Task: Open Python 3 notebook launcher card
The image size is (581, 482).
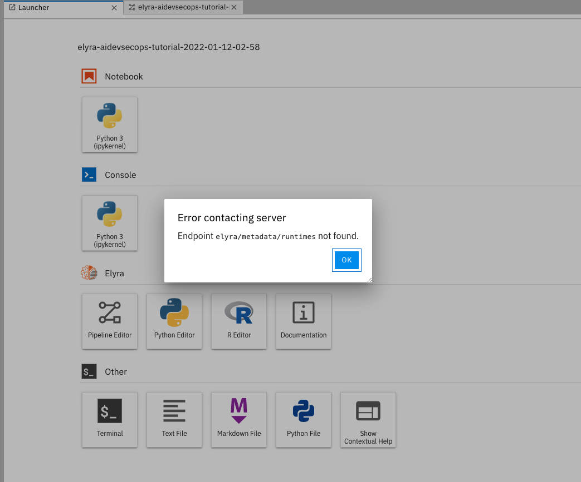Action: 110,125
